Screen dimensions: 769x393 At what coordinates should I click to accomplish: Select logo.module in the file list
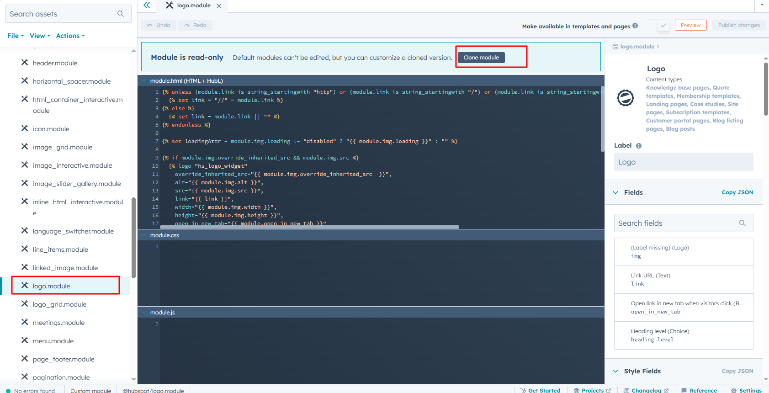[x=65, y=286]
